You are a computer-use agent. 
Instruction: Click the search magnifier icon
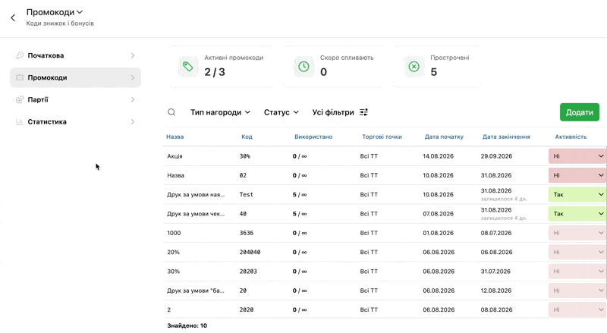point(171,112)
